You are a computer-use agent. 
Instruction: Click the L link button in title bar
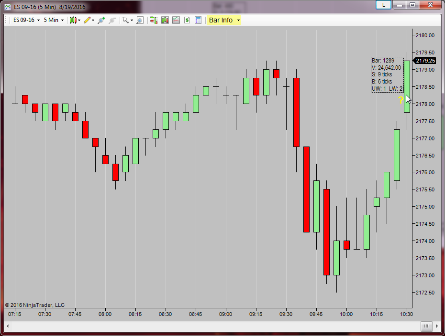(x=384, y=5)
